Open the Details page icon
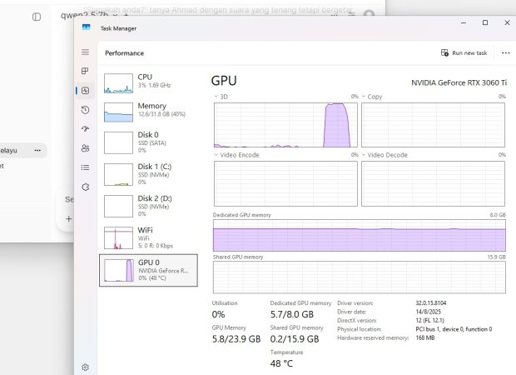Viewport: 516px width, 375px height. [85, 167]
